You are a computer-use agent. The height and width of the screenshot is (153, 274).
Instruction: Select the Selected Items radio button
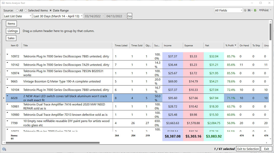point(26,10)
